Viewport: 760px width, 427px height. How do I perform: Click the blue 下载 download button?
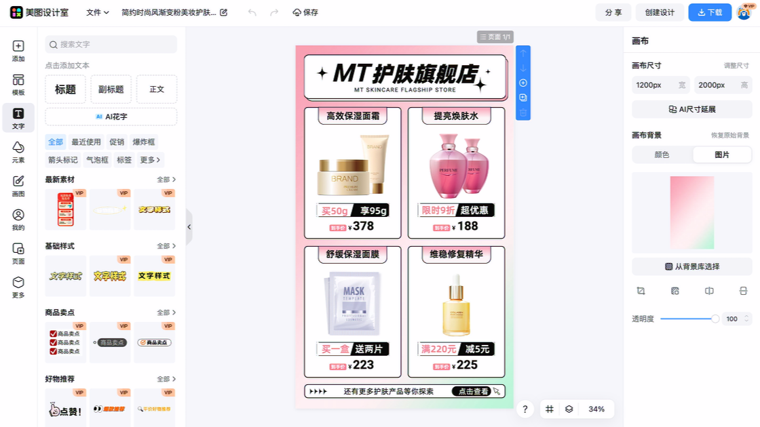point(709,12)
